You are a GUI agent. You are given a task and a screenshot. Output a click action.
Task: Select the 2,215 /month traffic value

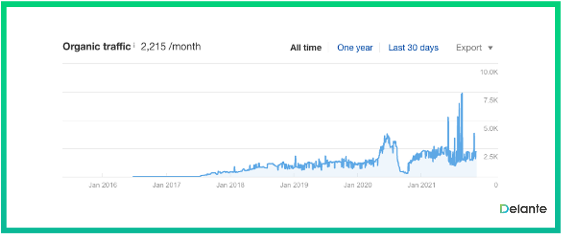pyautogui.click(x=171, y=47)
